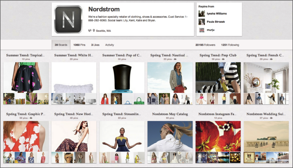Image resolution: width=293 pixels, height=168 pixels.
Task: Click the group icon on French C... board
Action: (x=271, y=59)
